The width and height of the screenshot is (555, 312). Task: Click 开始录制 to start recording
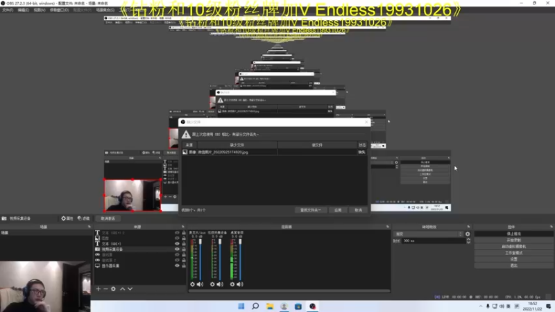[513, 240]
